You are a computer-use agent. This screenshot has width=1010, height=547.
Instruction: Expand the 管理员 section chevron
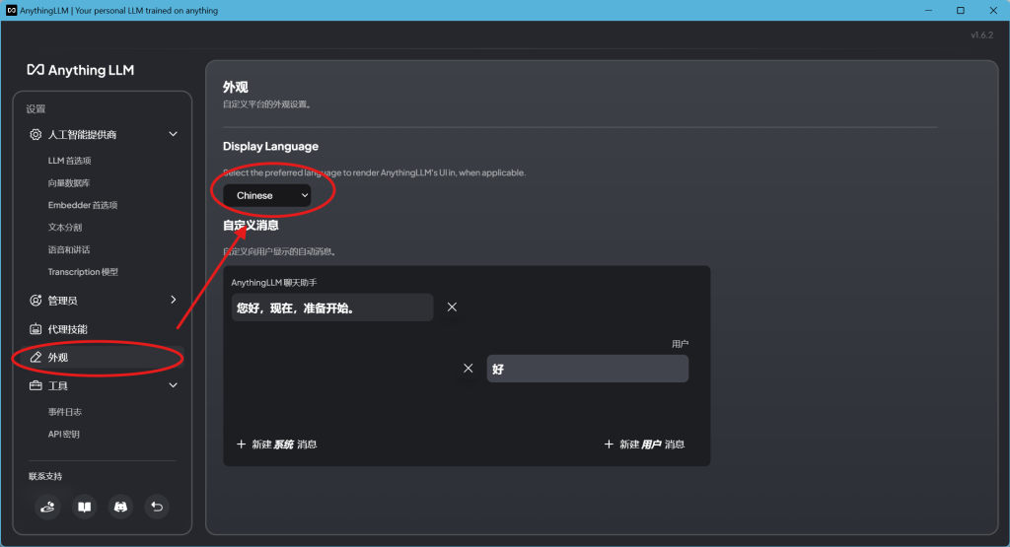pos(173,300)
